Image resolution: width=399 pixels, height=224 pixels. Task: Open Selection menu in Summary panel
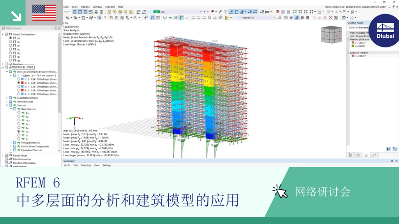86,165
